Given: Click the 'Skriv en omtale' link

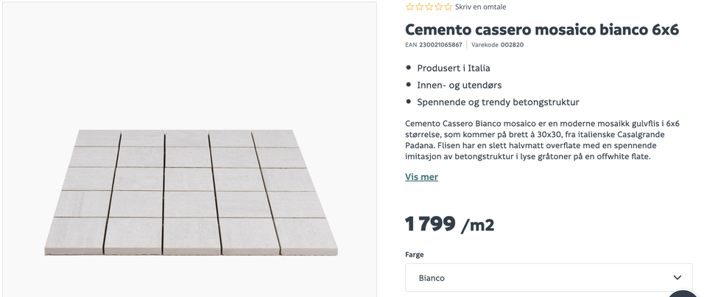Looking at the screenshot, I should point(480,7).
